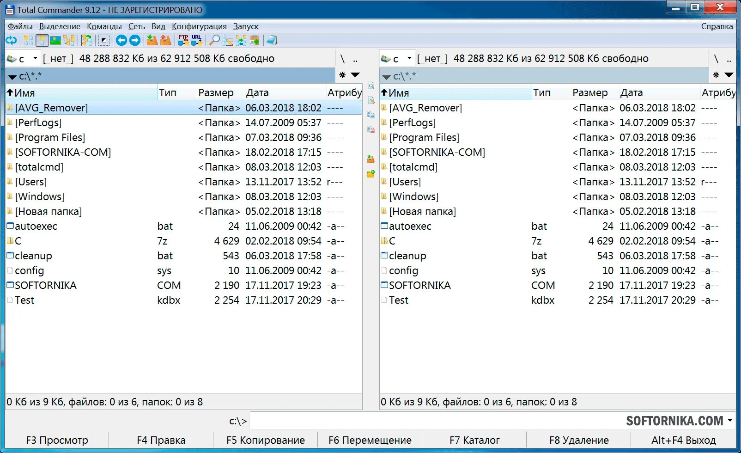Open Synchronize directories icon
This screenshot has height=453, width=741.
[x=241, y=41]
